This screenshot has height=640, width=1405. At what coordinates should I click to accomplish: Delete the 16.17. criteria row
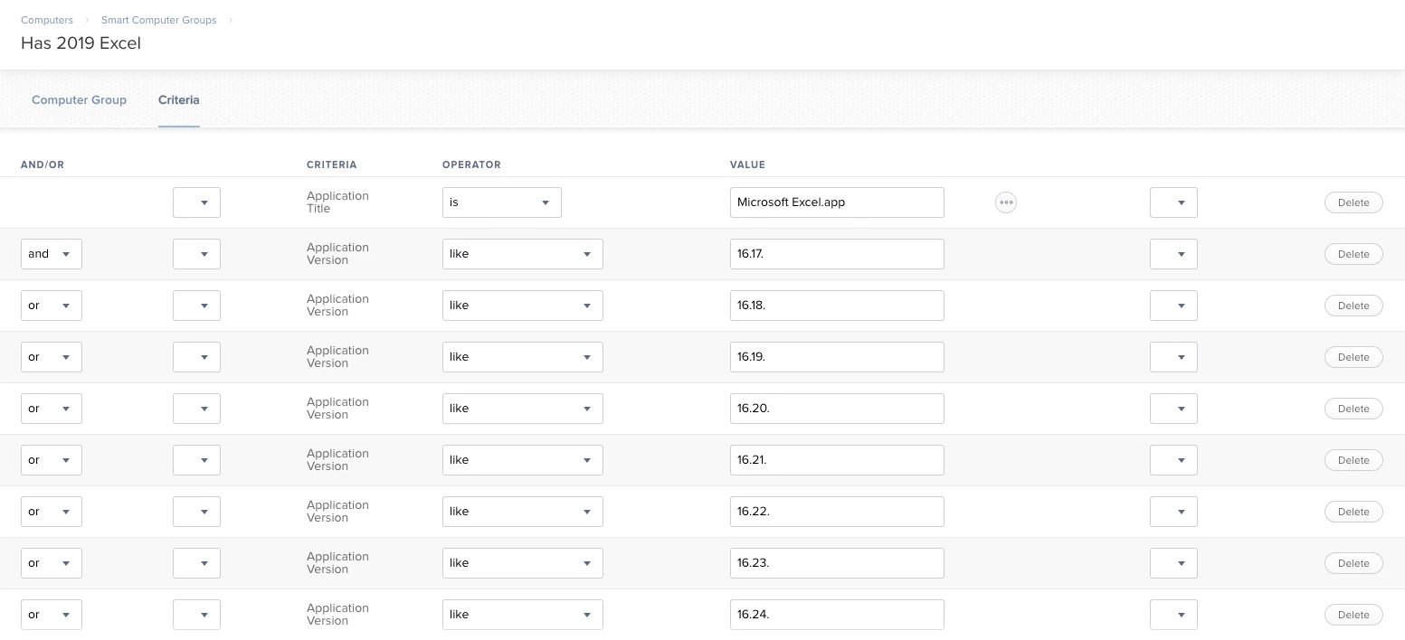pos(1353,254)
